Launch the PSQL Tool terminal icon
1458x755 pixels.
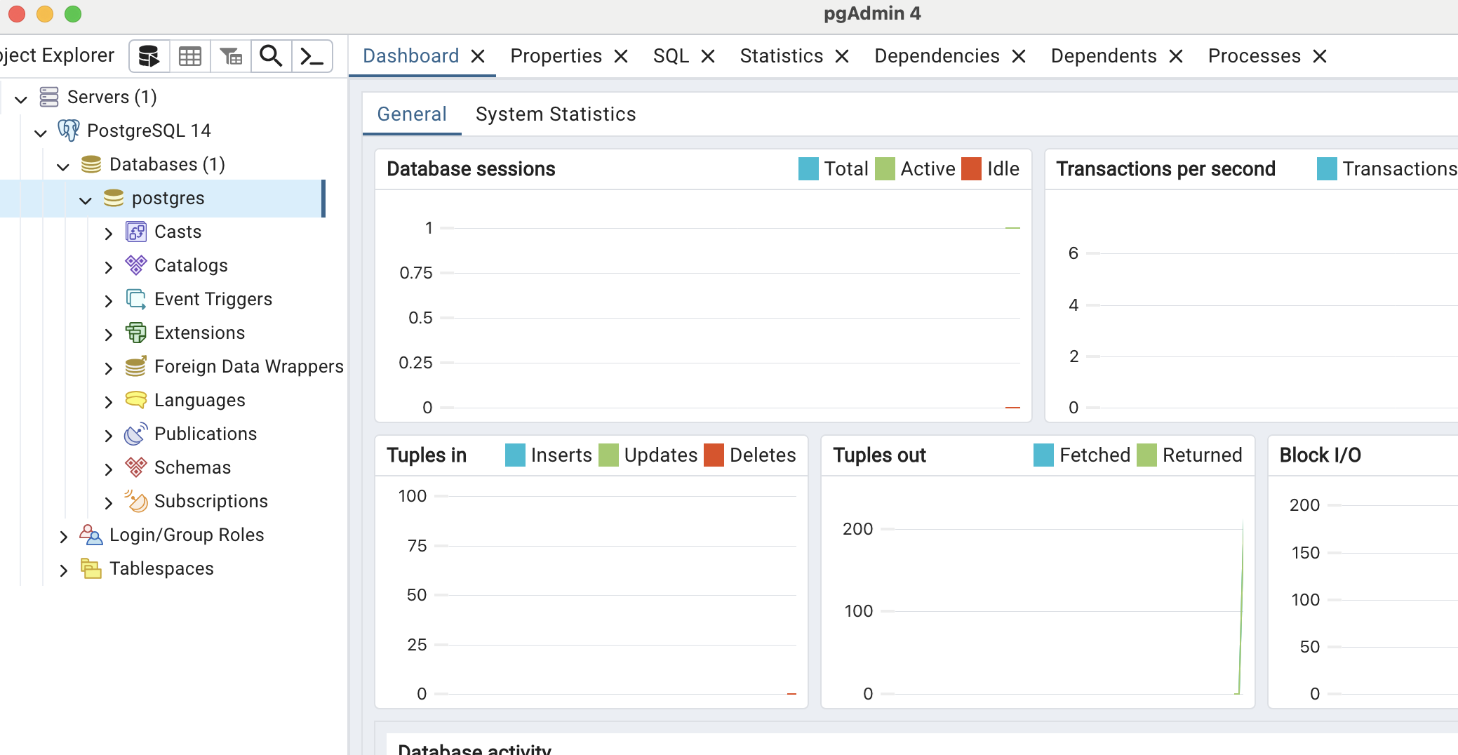(x=312, y=56)
